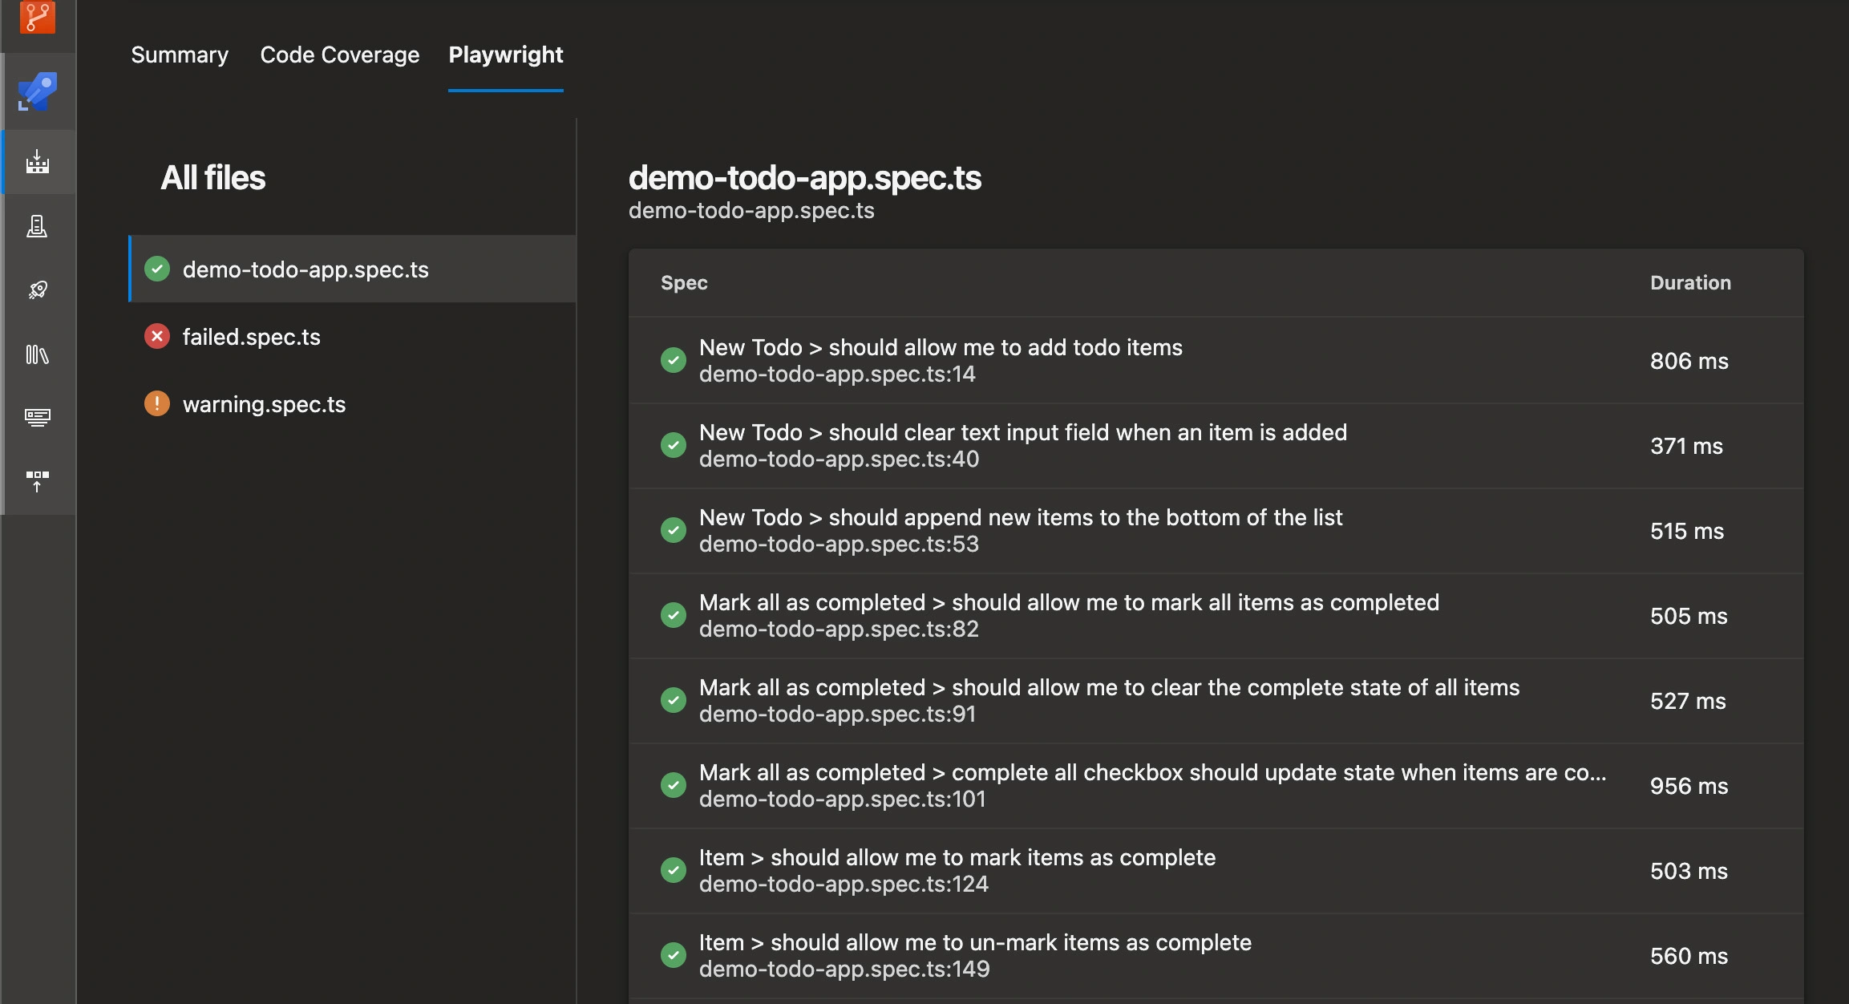Click pass icon for 'should clear text input field' test
This screenshot has height=1004, width=1849.
[674, 445]
